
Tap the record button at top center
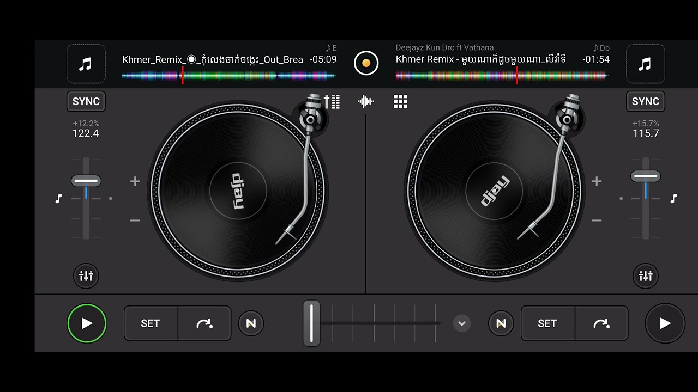pos(366,63)
